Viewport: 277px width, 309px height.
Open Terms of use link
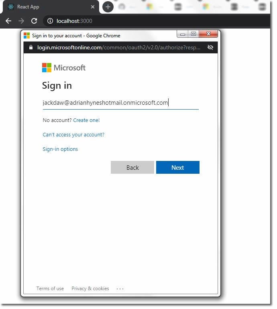pos(50,289)
